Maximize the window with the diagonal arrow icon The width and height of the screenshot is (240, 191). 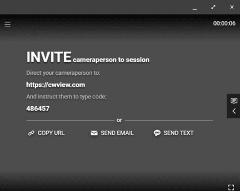point(213,7)
